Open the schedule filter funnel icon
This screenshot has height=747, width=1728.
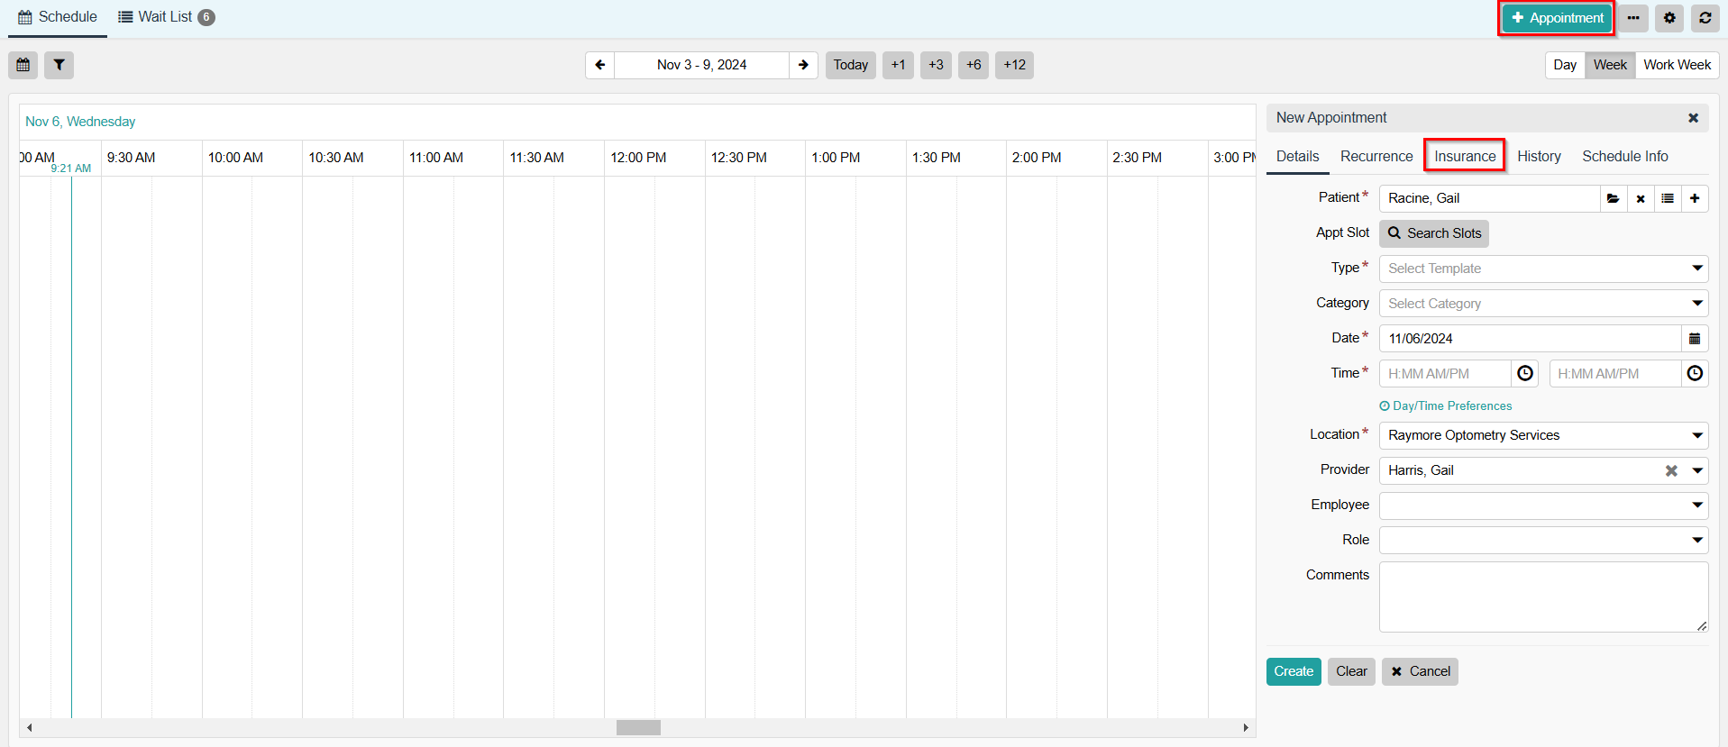click(x=59, y=65)
